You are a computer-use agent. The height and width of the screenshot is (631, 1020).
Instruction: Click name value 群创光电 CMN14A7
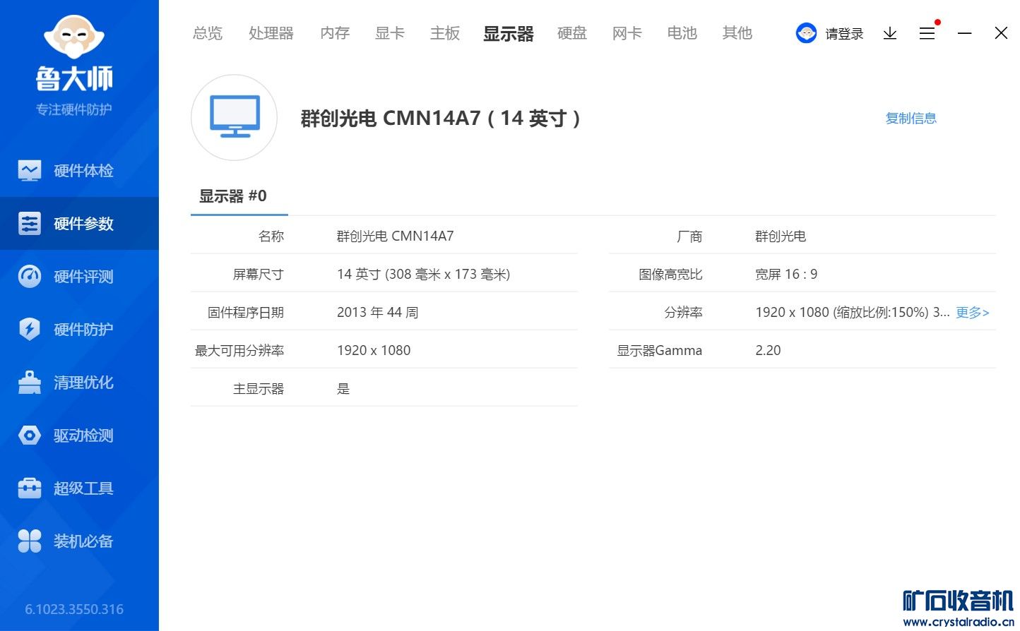click(x=396, y=236)
